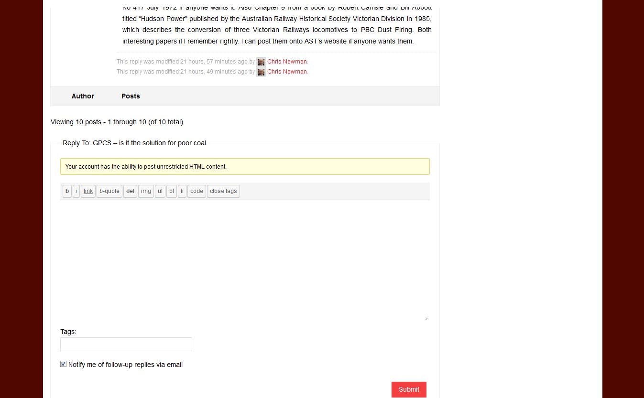Grab the text area resize handle
Viewport: 644px width, 398px height.
tap(426, 318)
